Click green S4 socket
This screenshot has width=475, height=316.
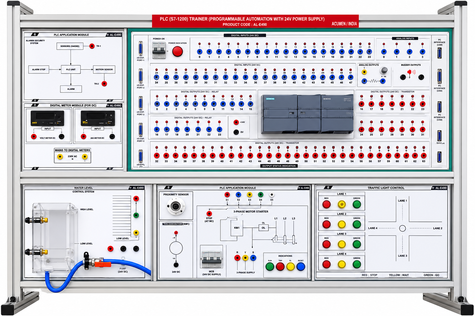pos(261,194)
